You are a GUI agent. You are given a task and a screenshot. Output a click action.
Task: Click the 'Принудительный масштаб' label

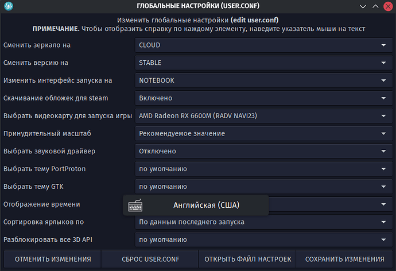(47, 134)
